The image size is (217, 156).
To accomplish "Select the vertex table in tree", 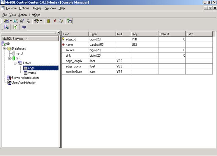I will coord(32,73).
